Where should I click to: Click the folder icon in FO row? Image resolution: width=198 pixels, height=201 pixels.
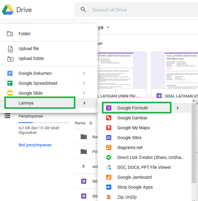point(84,152)
